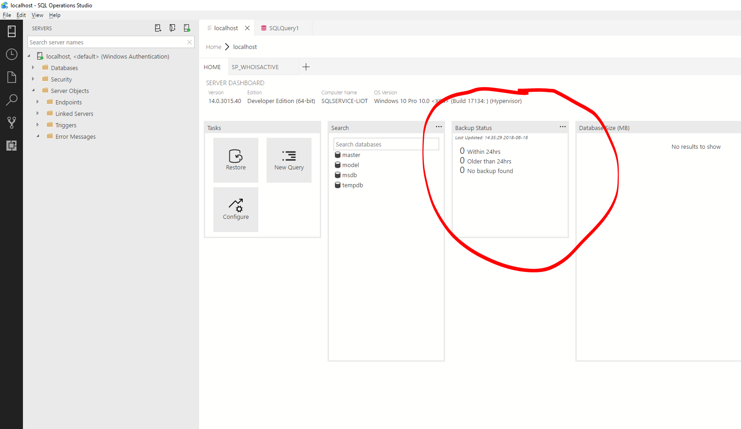Click the New Connection icon
The image size is (741, 429).
(158, 28)
